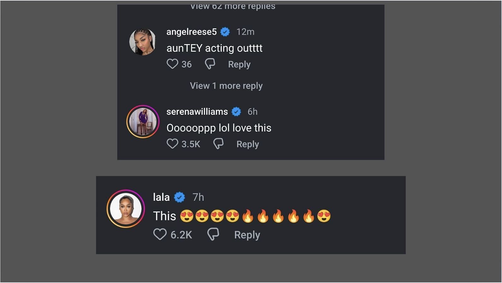Dislike angelreese5's comment

(210, 64)
